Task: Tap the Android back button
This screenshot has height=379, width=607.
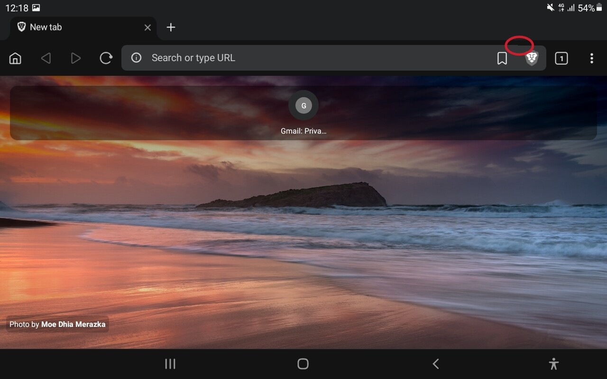Action: click(436, 364)
